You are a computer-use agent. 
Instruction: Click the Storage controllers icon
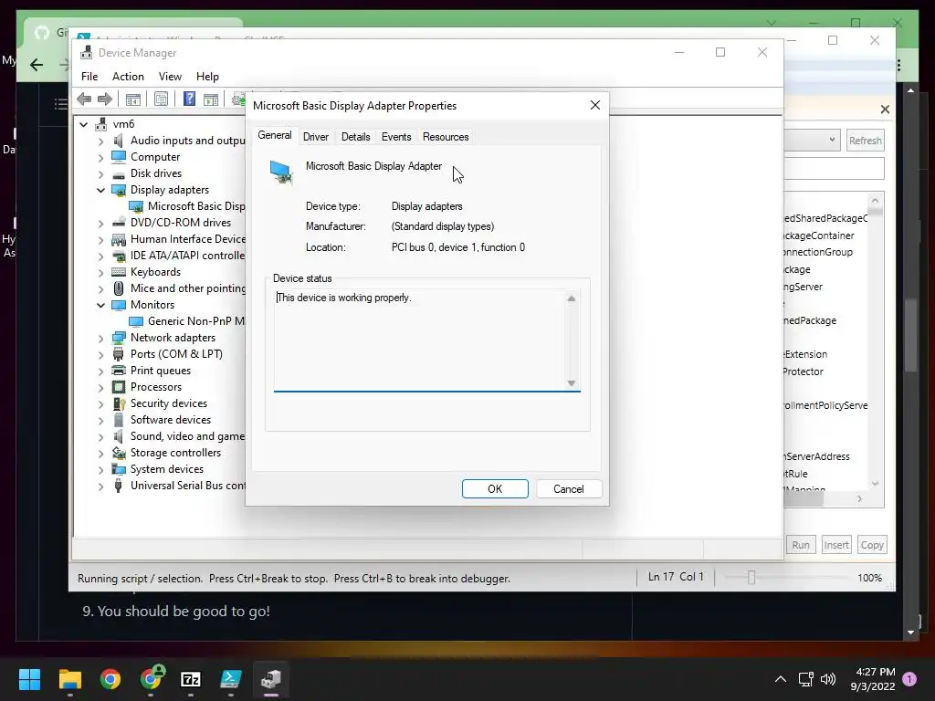point(119,453)
